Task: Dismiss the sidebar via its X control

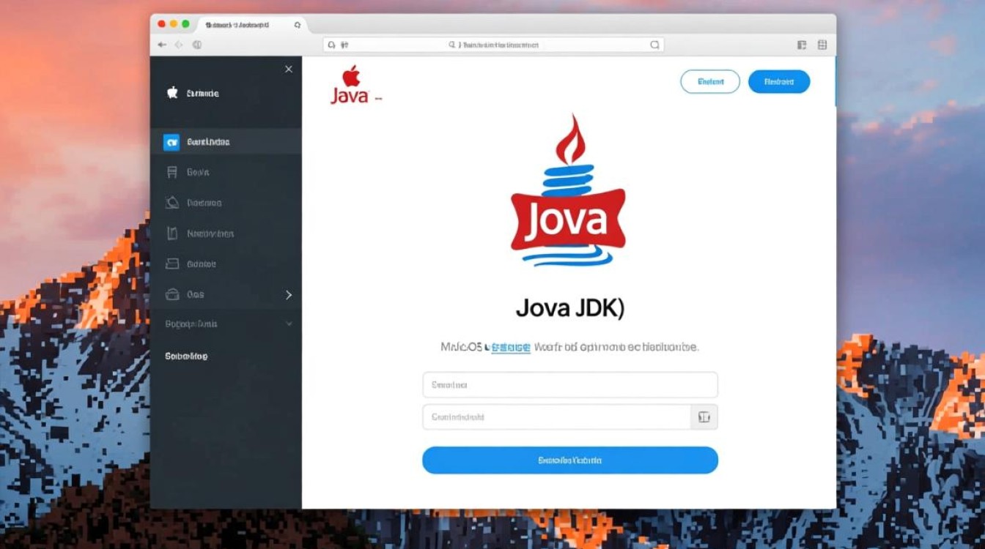Action: tap(288, 69)
